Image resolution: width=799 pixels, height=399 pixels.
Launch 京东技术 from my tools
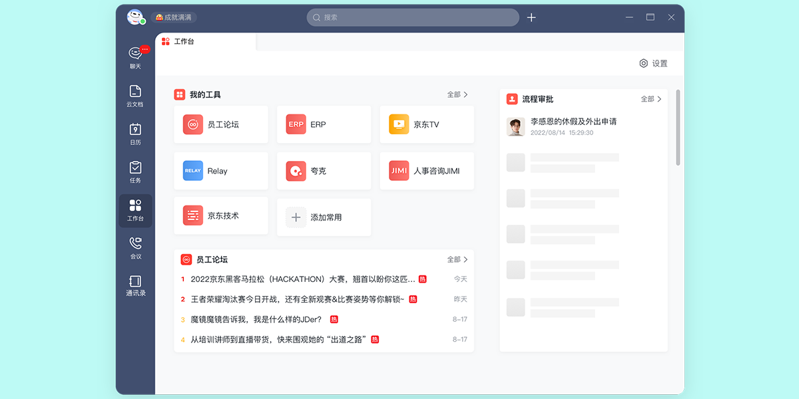click(220, 215)
